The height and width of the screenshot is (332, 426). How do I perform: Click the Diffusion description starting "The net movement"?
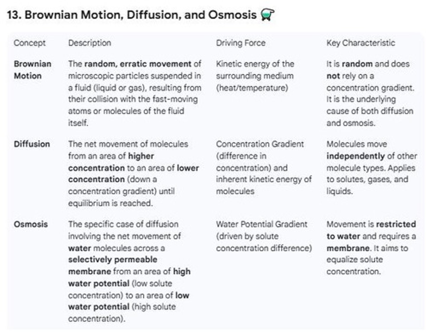click(128, 144)
